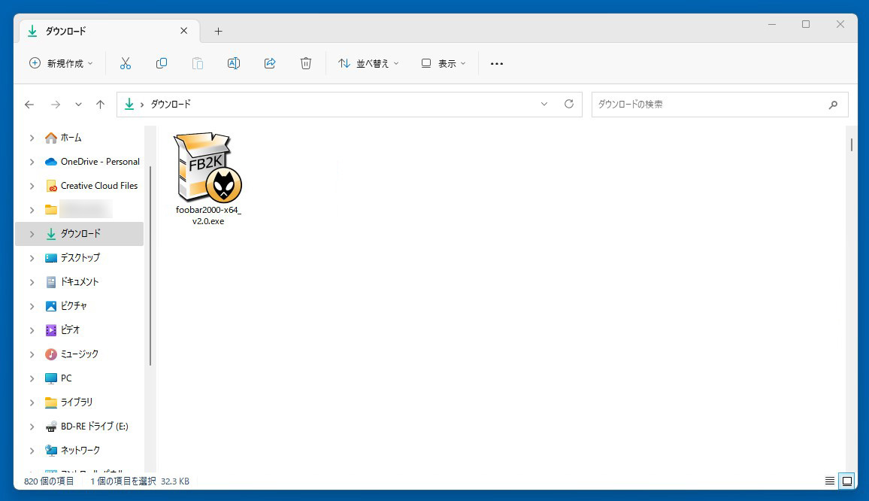The width and height of the screenshot is (869, 501).
Task: Select ホーム in navigation pane
Action: point(71,138)
